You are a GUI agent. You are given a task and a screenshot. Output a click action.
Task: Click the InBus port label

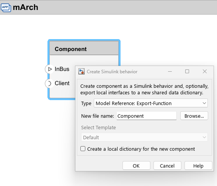[62, 69]
